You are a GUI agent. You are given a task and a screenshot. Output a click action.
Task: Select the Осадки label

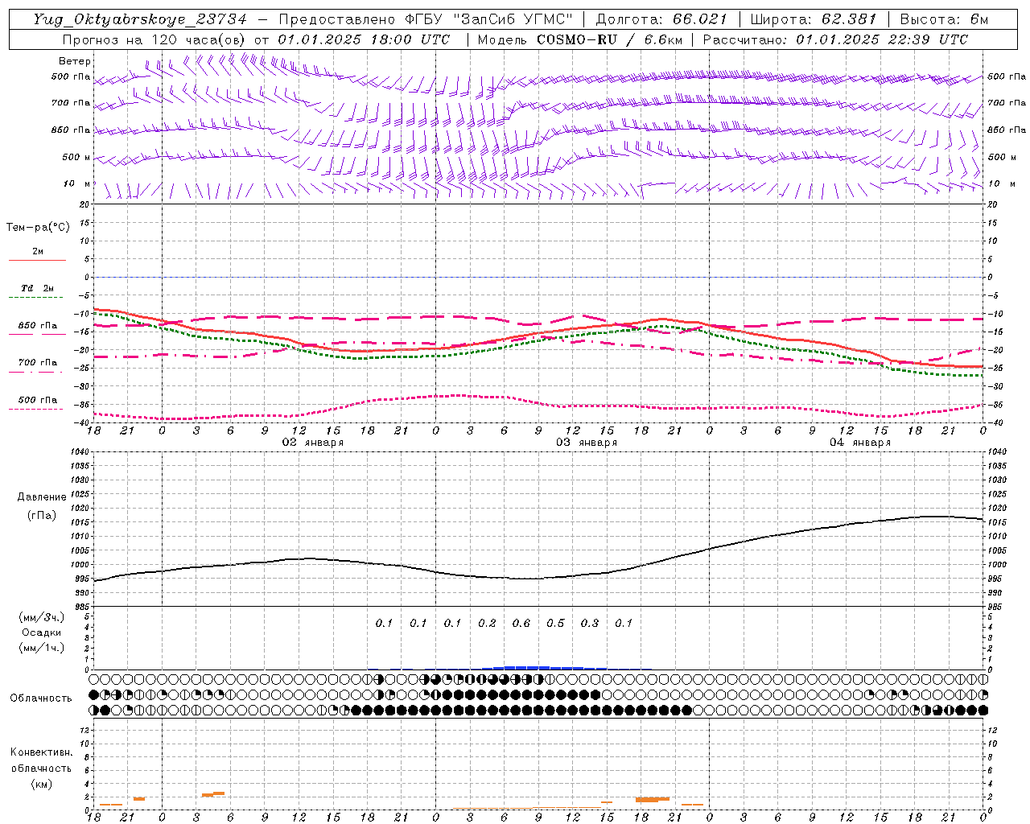coord(41,632)
